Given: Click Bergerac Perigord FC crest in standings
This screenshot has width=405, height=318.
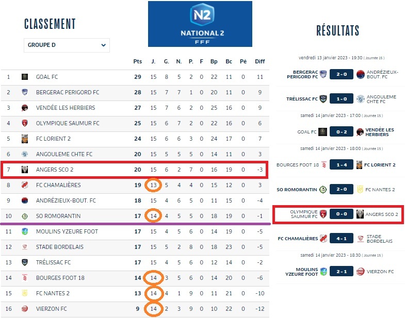Looking at the screenshot, I should coord(24,92).
